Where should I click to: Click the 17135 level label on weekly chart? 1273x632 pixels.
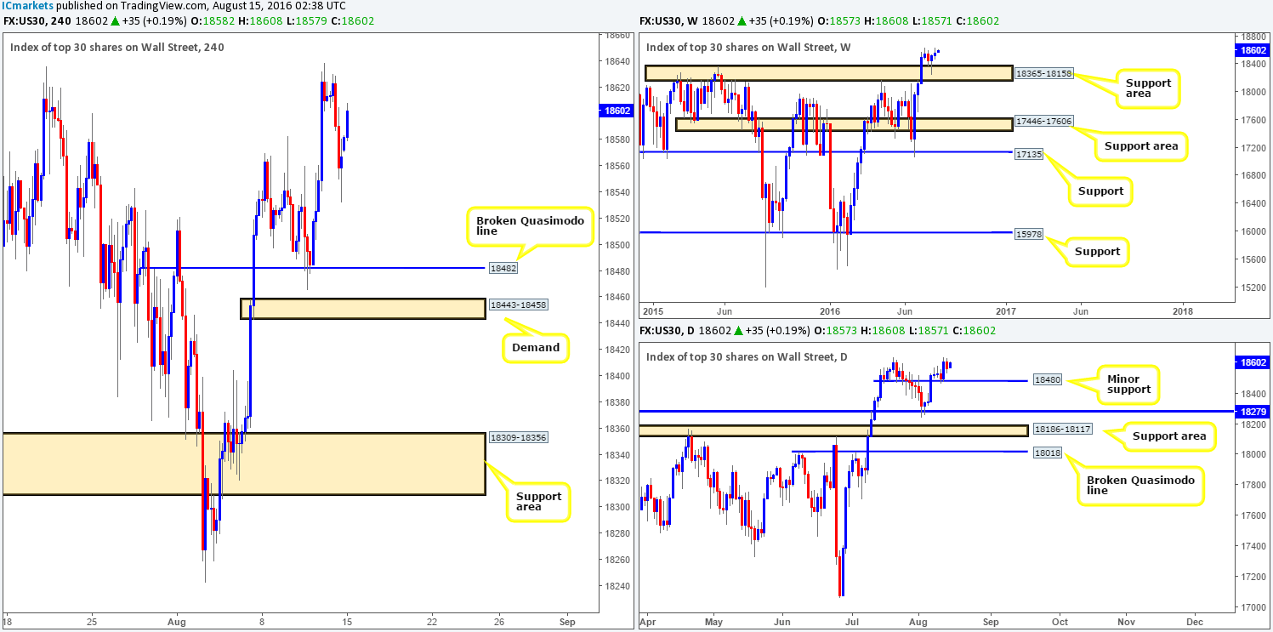pyautogui.click(x=1028, y=152)
